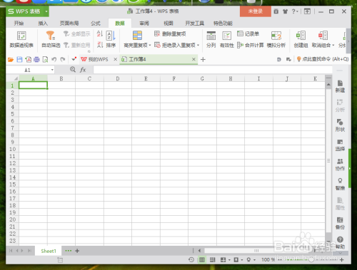Open 选择 pane in the right sidebar
Viewport: 357px width, 270px height.
pos(340,145)
